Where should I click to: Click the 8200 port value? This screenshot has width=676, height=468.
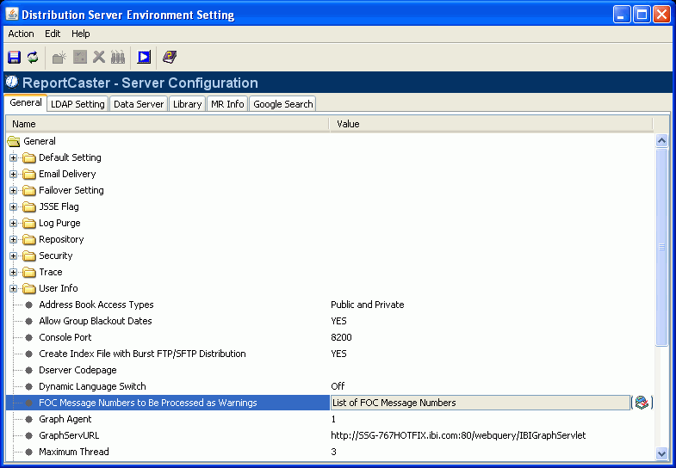pyautogui.click(x=342, y=337)
